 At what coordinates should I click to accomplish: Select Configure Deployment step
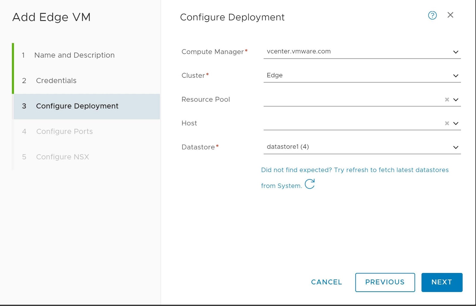77,106
